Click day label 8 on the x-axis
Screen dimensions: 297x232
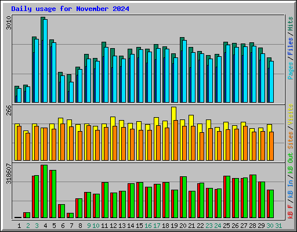click(80, 226)
